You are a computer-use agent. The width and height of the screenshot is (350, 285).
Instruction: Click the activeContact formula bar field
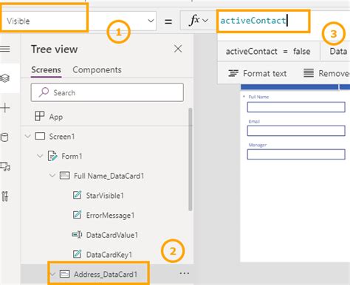pos(264,21)
